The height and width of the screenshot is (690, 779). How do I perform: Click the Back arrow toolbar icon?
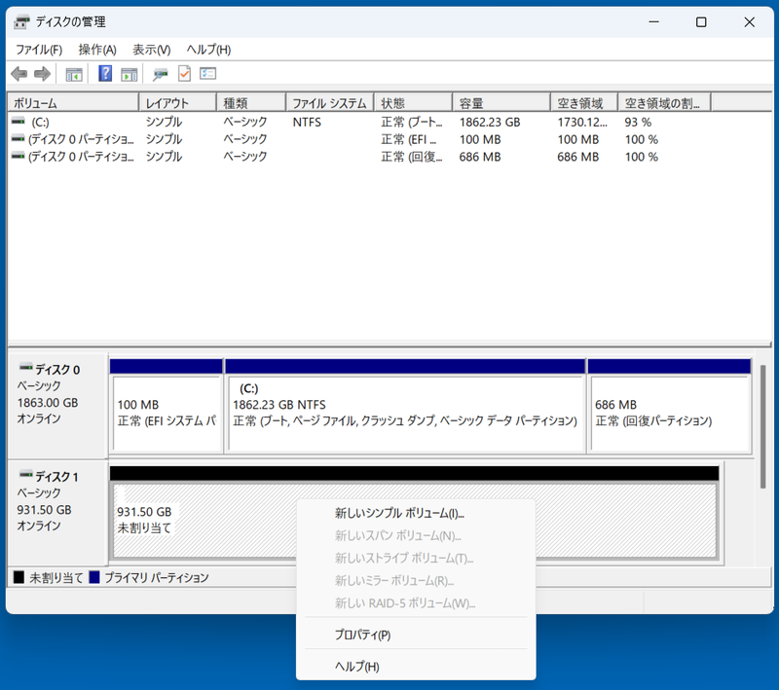point(19,74)
